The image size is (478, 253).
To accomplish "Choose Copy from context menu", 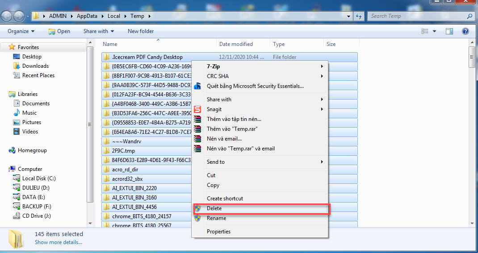I will [x=260, y=185].
